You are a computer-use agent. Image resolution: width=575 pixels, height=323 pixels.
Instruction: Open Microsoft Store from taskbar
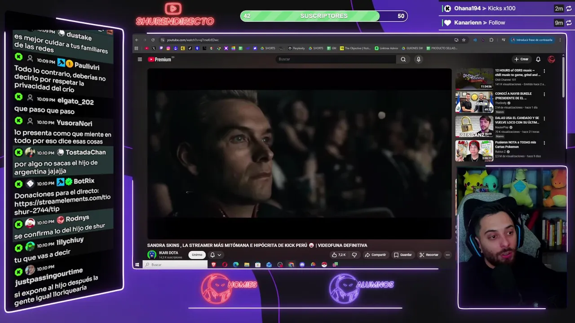coord(258,265)
